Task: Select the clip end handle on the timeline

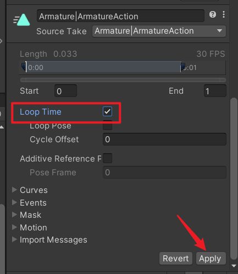Action: 182,67
